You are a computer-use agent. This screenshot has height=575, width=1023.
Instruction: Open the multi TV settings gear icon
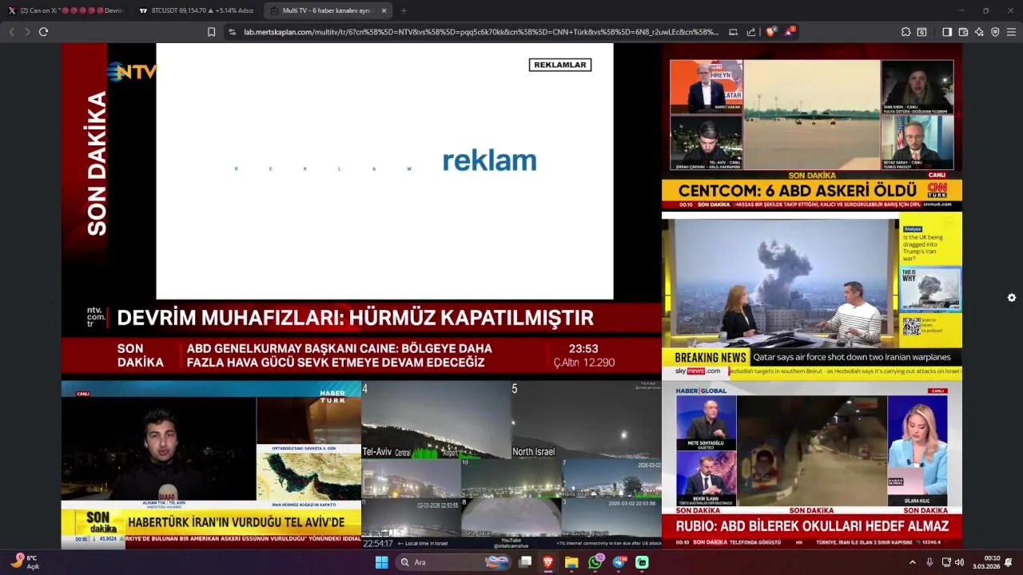point(1012,298)
